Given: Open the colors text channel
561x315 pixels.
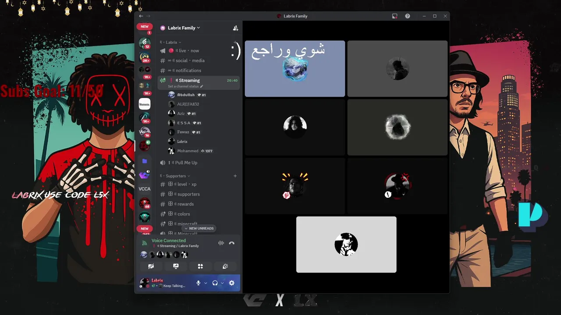Looking at the screenshot, I should pyautogui.click(x=199, y=214).
